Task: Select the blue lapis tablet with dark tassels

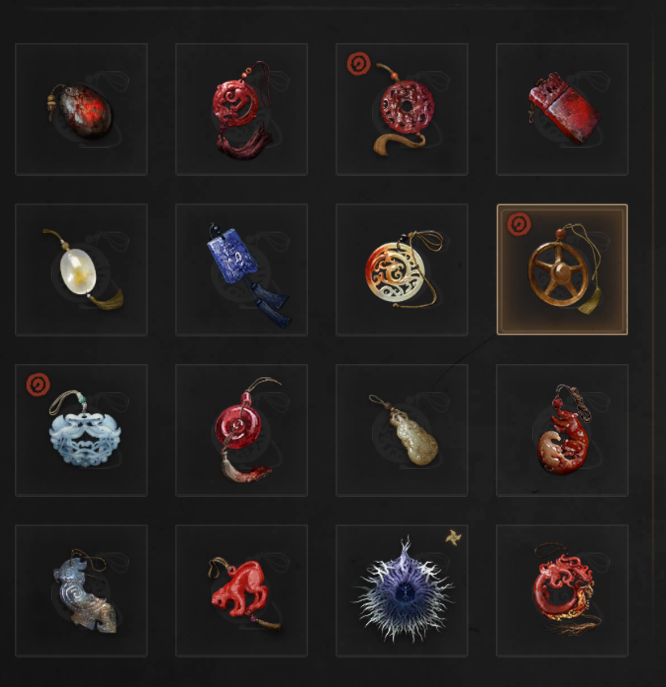Action: [x=241, y=270]
